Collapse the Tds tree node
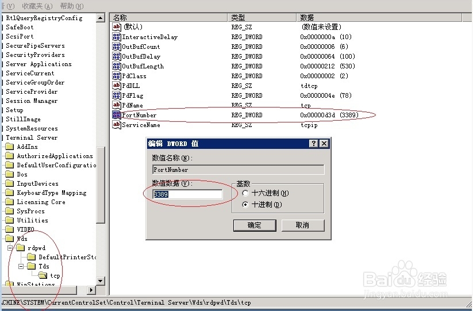 21,266
